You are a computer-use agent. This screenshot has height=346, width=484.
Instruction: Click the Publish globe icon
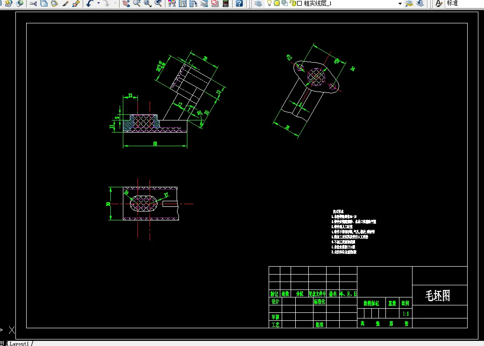click(20, 3)
